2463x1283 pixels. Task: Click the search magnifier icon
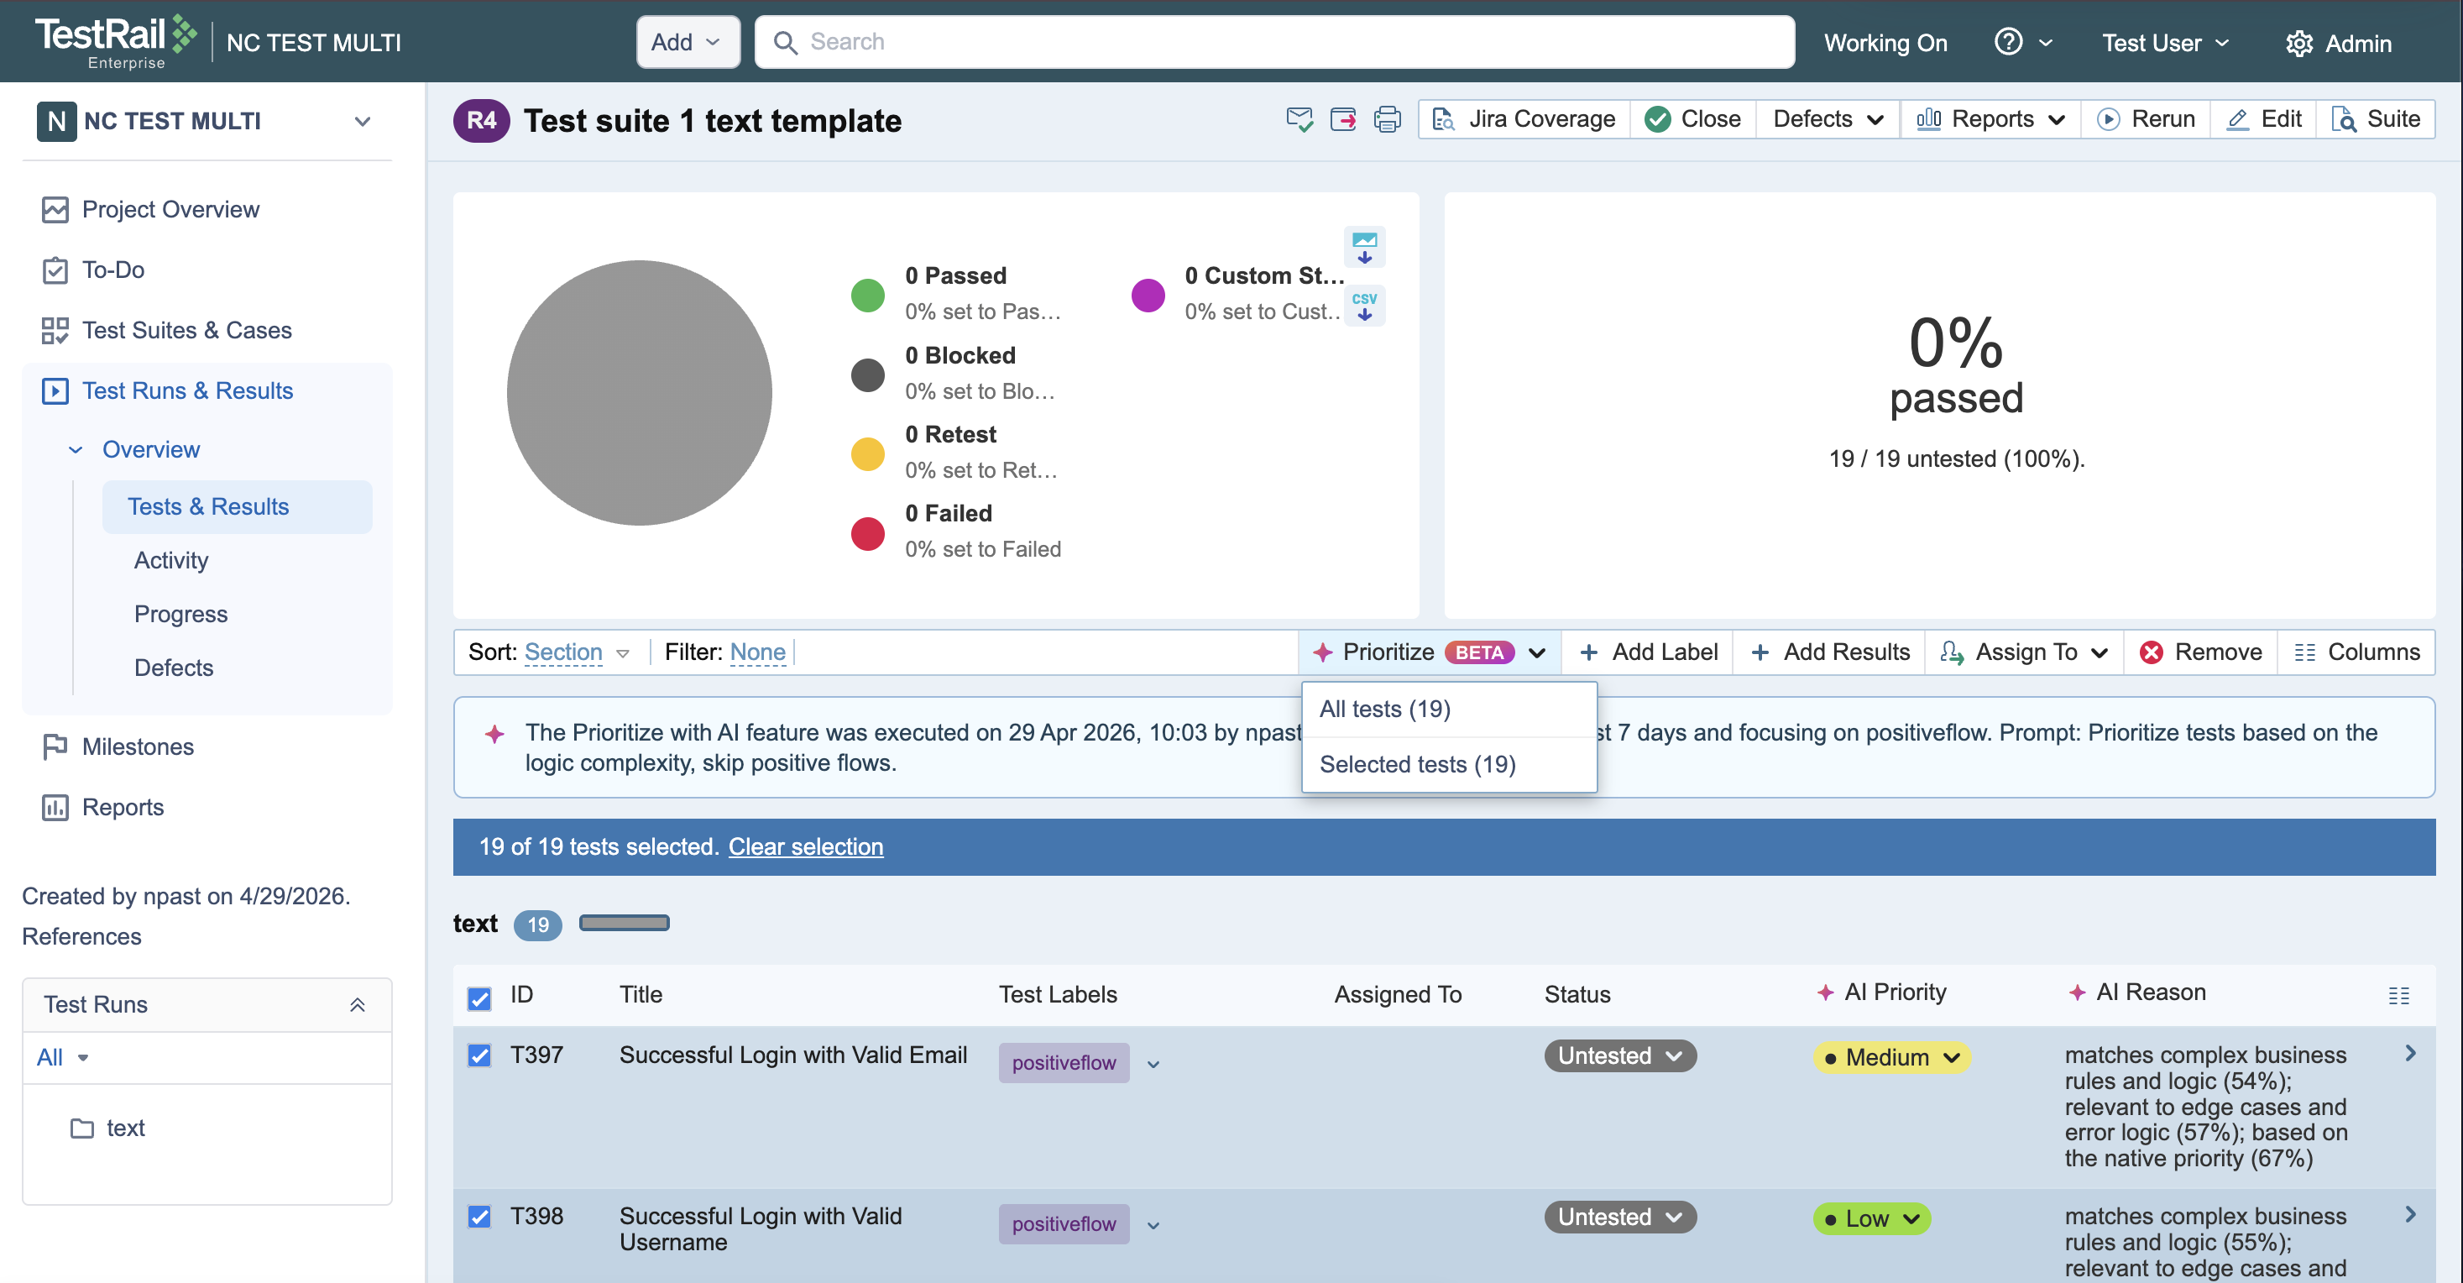coord(785,42)
